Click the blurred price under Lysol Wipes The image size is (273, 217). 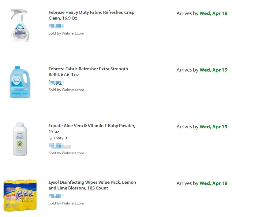click(56, 196)
